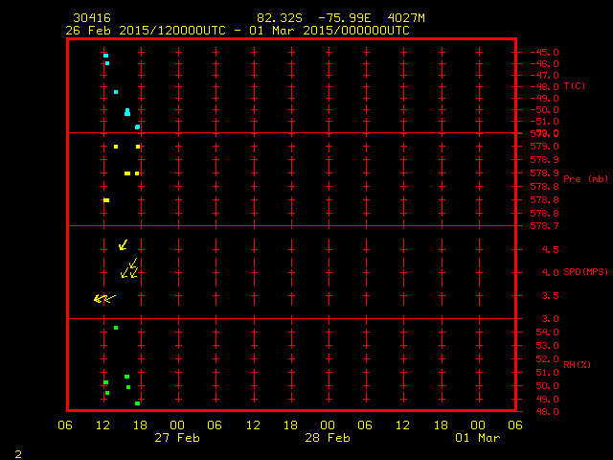The height and width of the screenshot is (460, 613).
Task: Click the -46.0 temperature tick value
Action: 545,64
